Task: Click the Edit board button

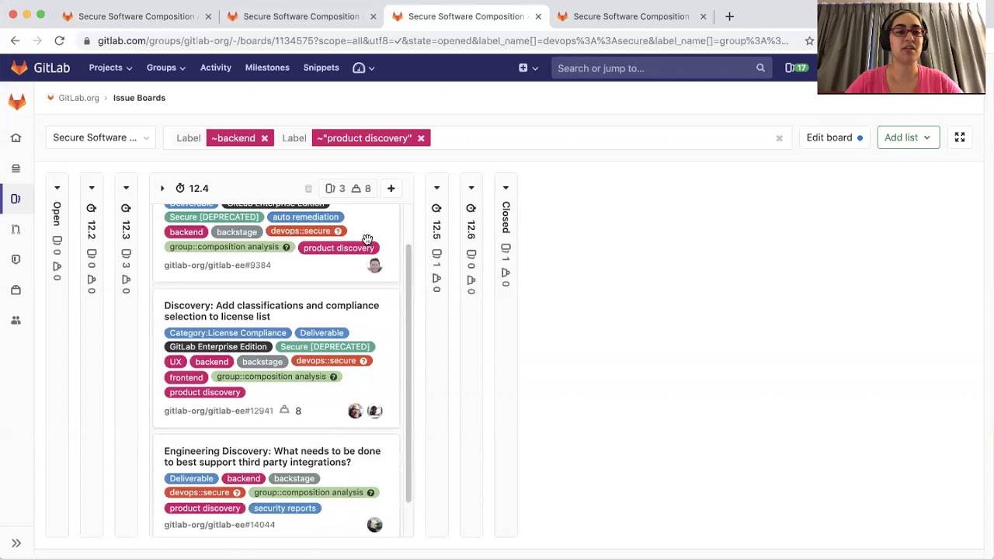Action: click(834, 137)
